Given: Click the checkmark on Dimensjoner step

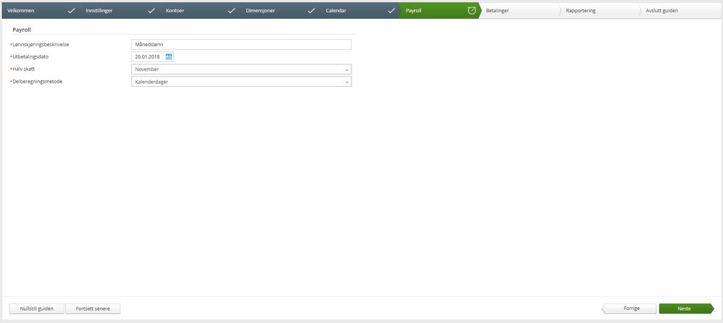Looking at the screenshot, I should (312, 11).
